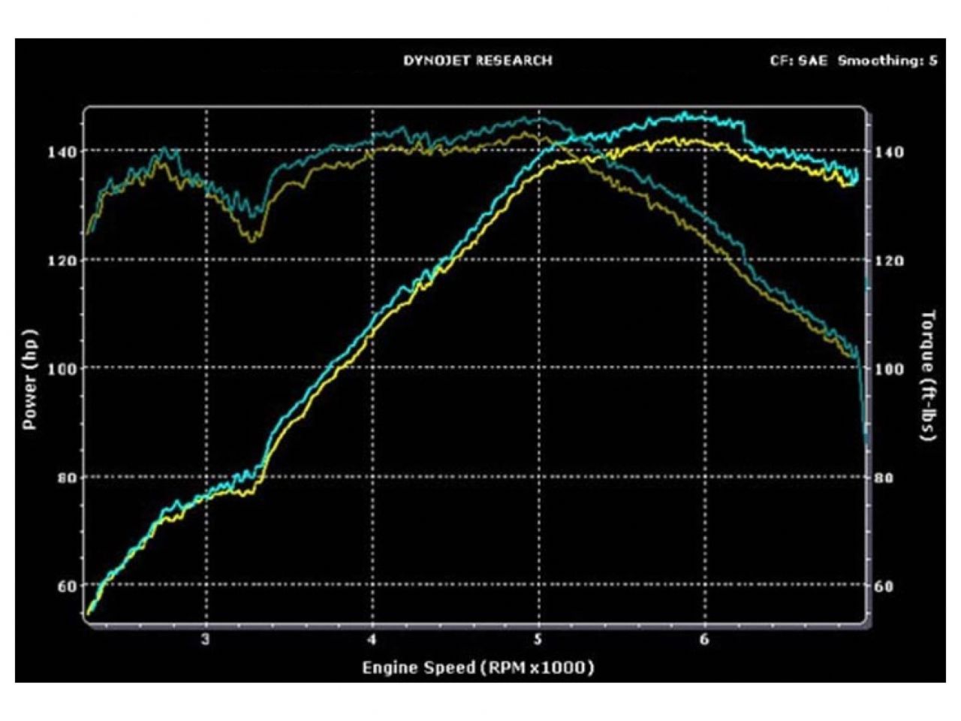Click the 80 tick on the Power axis
The width and height of the screenshot is (961, 721).
pos(66,478)
